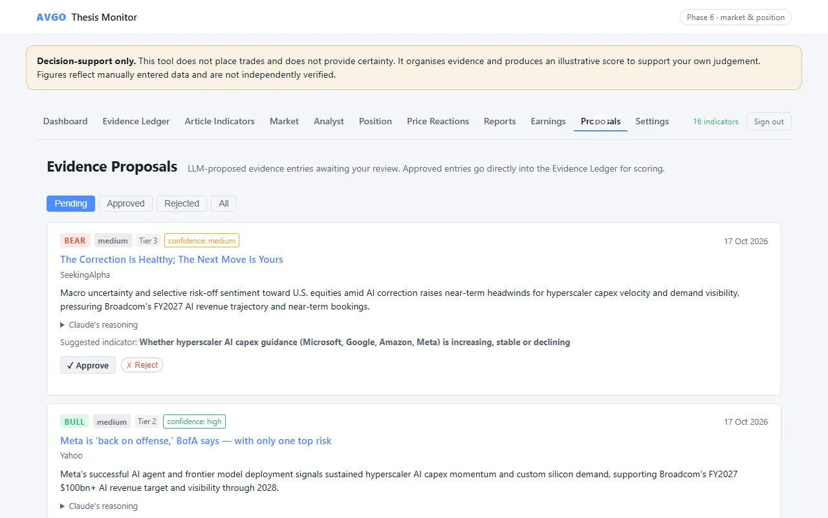Click the Yahoo source label

pyautogui.click(x=71, y=456)
